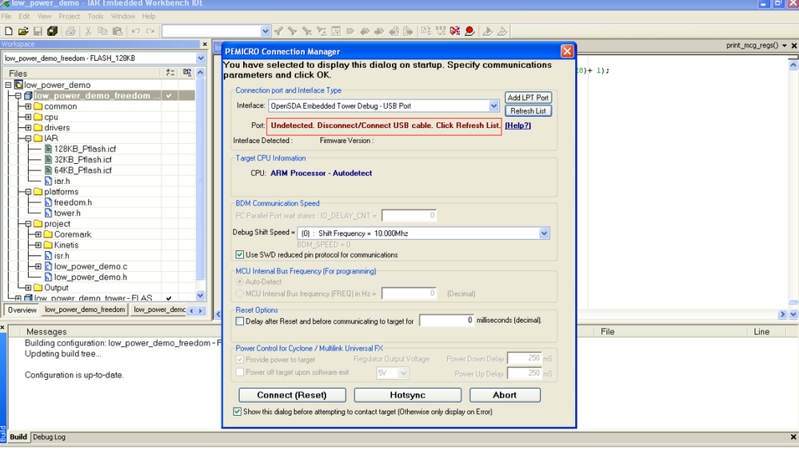Expand the cpu folder in tree

coord(28,118)
